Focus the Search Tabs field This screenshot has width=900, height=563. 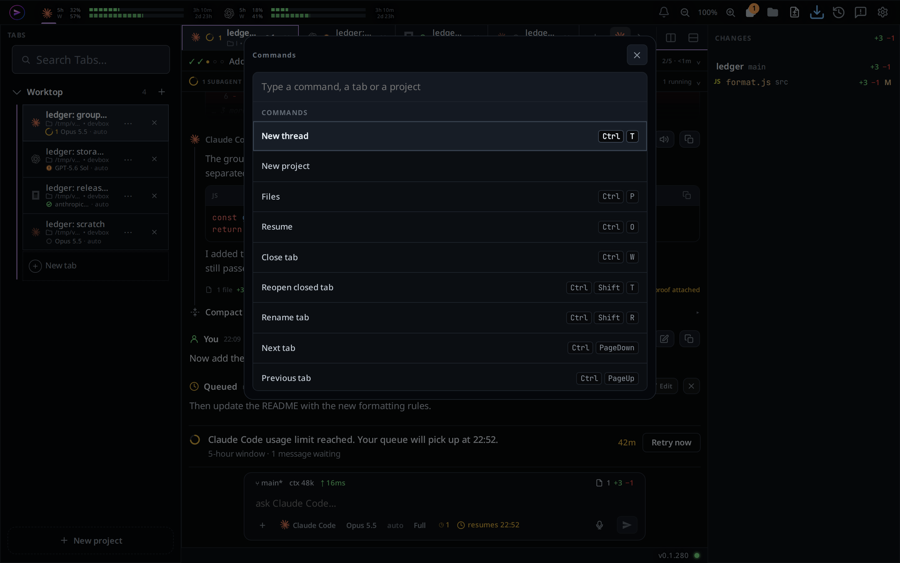point(91,59)
